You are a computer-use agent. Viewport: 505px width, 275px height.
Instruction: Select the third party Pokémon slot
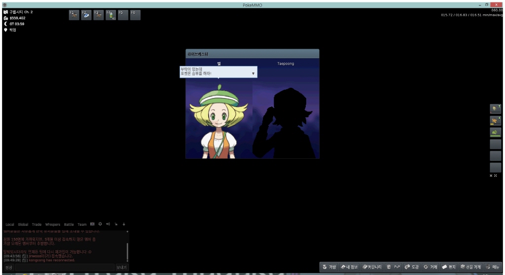pyautogui.click(x=495, y=132)
